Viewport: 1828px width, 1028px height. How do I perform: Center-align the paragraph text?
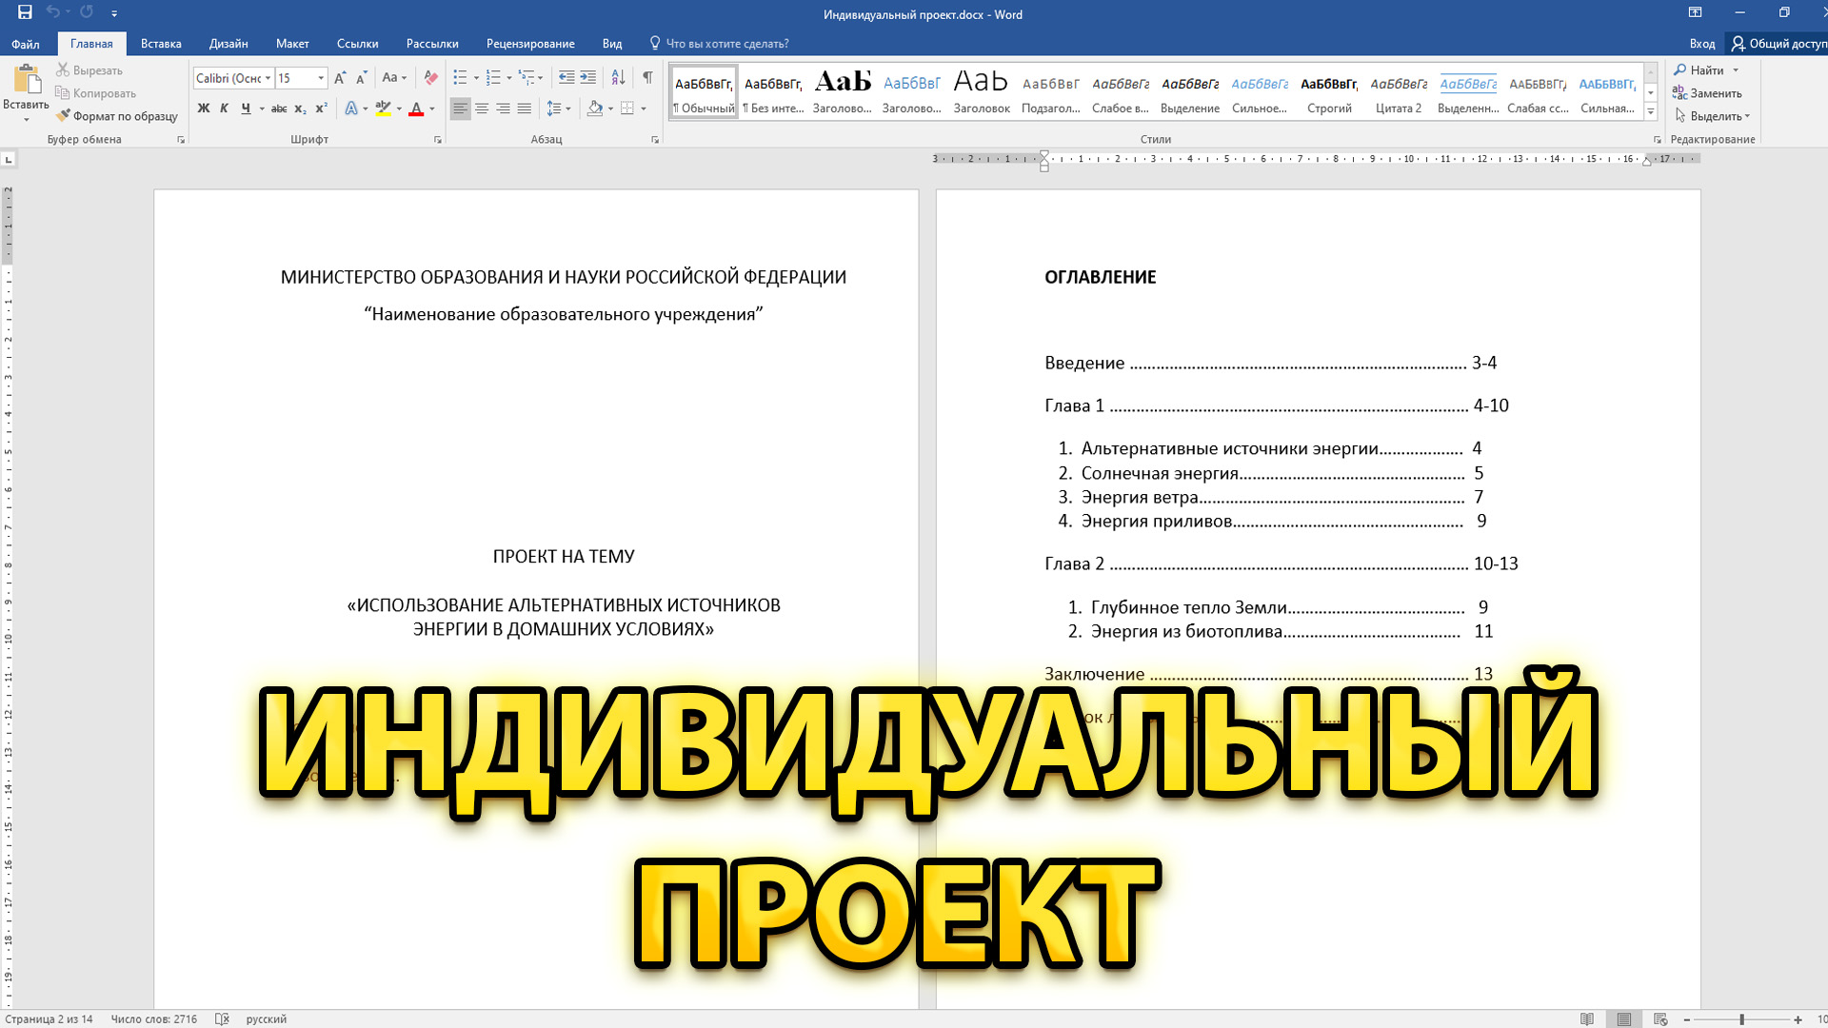pos(481,108)
